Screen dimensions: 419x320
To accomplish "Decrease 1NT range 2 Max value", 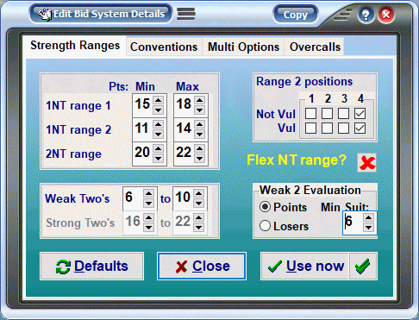I will 199,134.
